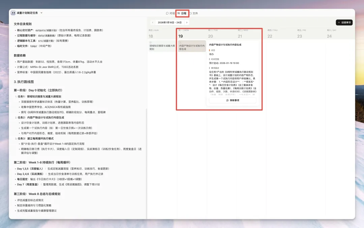Click the 移除事项 button in the popup
Screen dimensions: 364x228
click(233, 100)
